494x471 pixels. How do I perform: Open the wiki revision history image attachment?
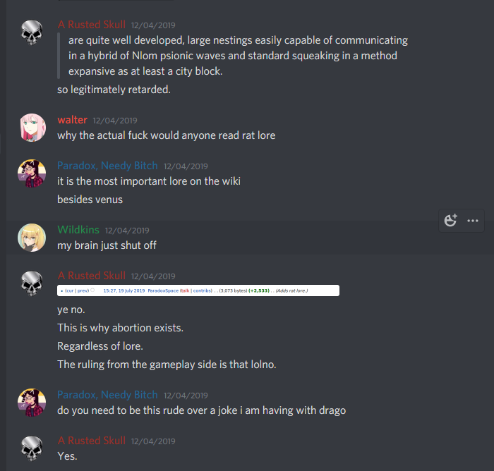[x=198, y=290]
